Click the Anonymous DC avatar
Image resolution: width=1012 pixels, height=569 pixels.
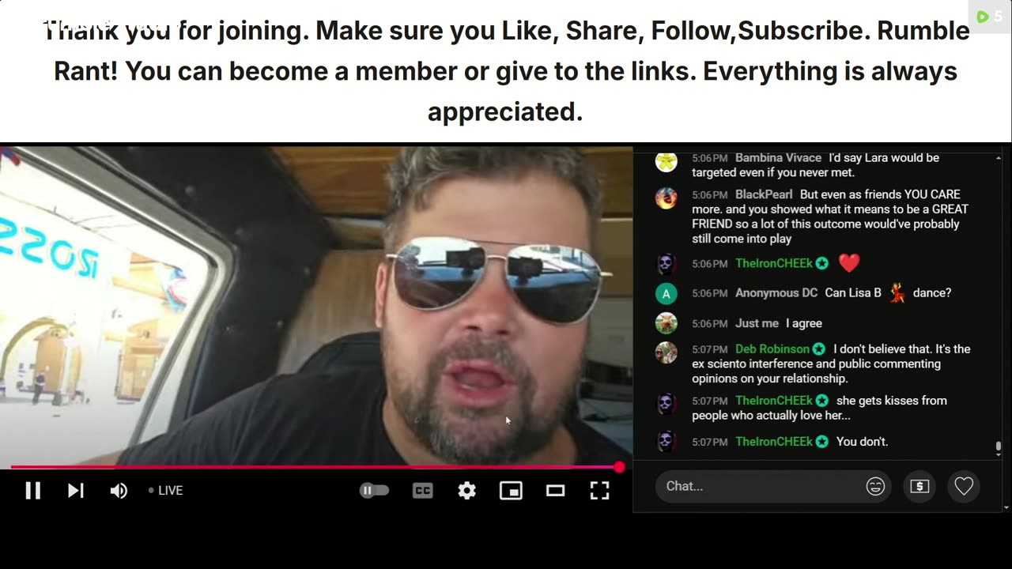coord(666,293)
